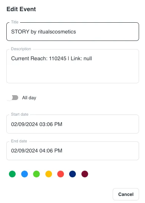Select the yellow color dot
This screenshot has height=203, width=145.
49,174
